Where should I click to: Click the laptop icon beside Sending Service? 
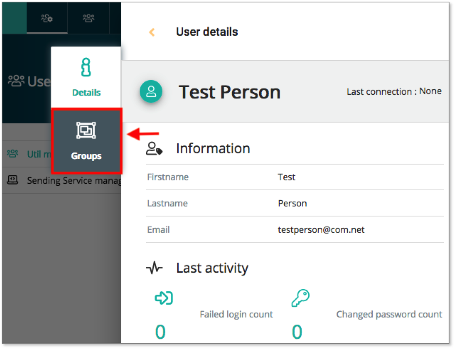13,180
